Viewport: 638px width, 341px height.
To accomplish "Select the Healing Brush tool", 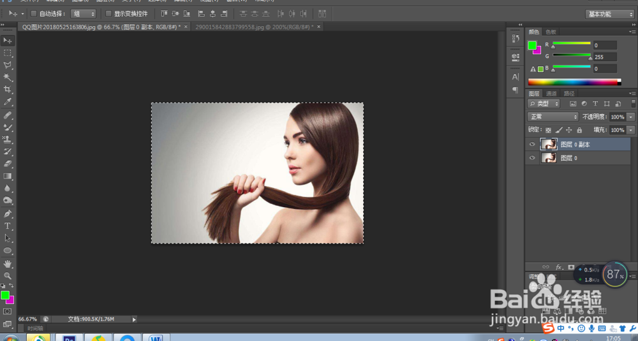I will click(7, 115).
